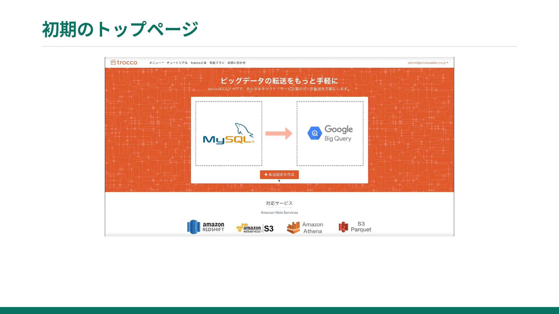Screen dimensions: 559x314
Task: Open the お問い合わせ page
Action: click(x=236, y=63)
